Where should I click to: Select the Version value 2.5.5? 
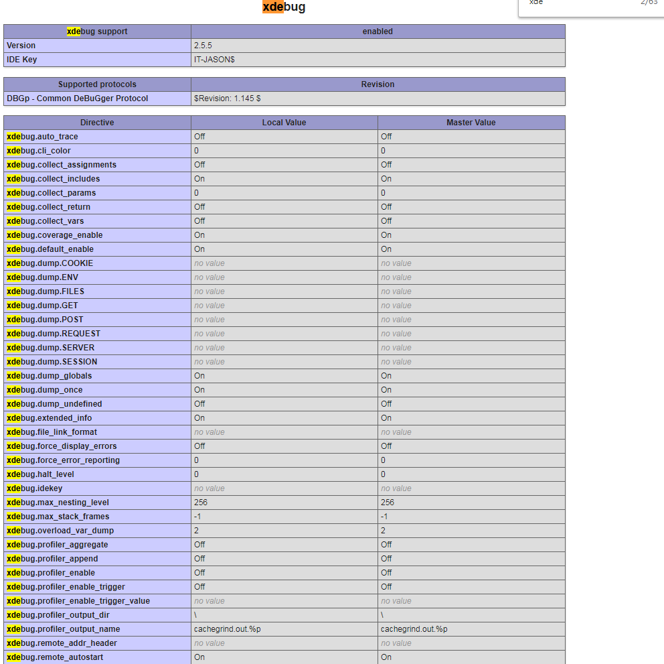point(203,46)
